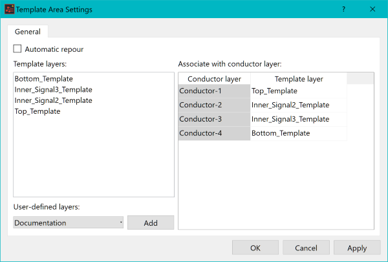Click the Apply button
Viewport: 388px width, 262px height.
point(357,248)
